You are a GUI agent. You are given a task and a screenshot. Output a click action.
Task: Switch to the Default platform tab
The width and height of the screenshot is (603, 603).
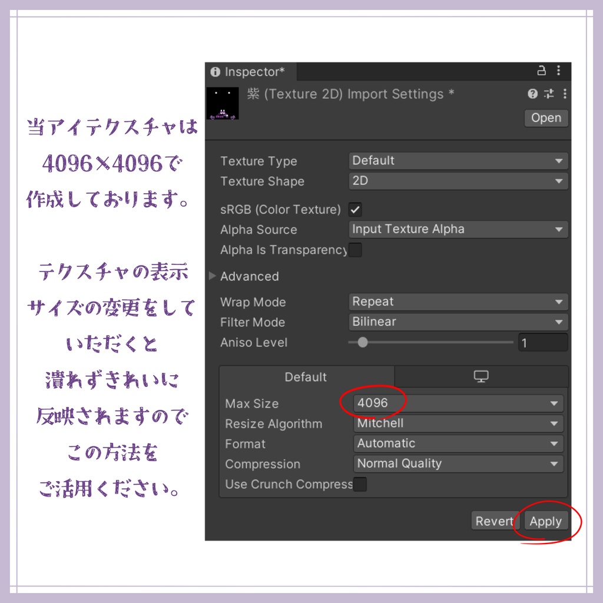(306, 376)
